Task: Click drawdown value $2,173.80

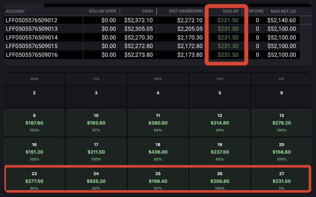Action: click(190, 55)
